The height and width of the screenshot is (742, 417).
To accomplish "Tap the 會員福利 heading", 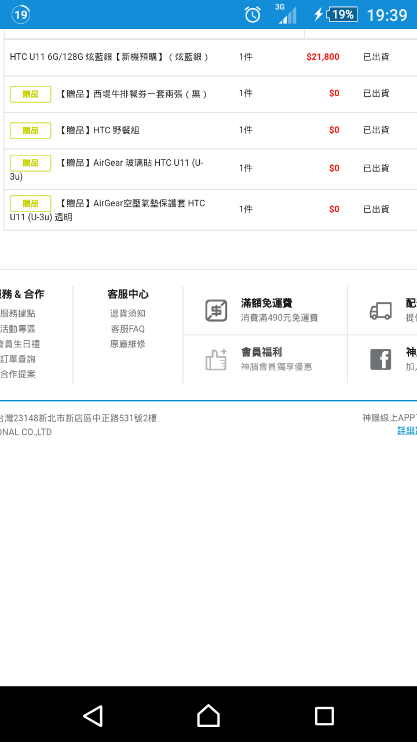I will [x=261, y=352].
